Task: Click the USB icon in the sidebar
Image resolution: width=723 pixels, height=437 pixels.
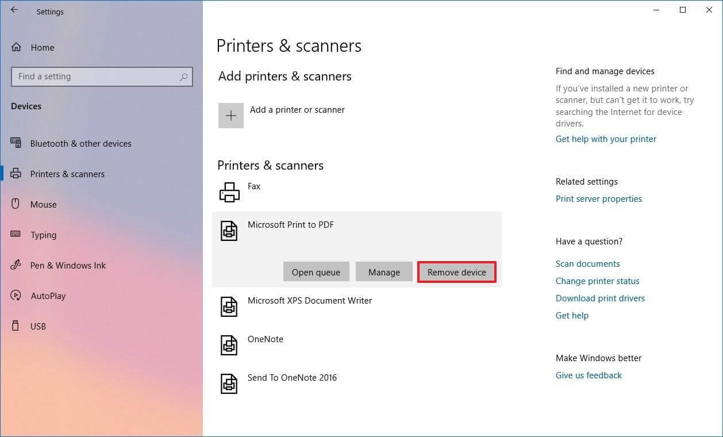Action: pyautogui.click(x=15, y=326)
